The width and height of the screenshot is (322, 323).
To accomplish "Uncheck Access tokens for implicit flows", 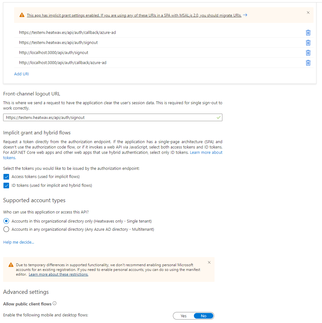I will click(x=6, y=176).
